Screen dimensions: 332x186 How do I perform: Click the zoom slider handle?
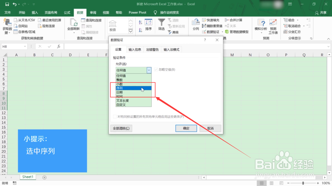pyautogui.click(x=303, y=183)
